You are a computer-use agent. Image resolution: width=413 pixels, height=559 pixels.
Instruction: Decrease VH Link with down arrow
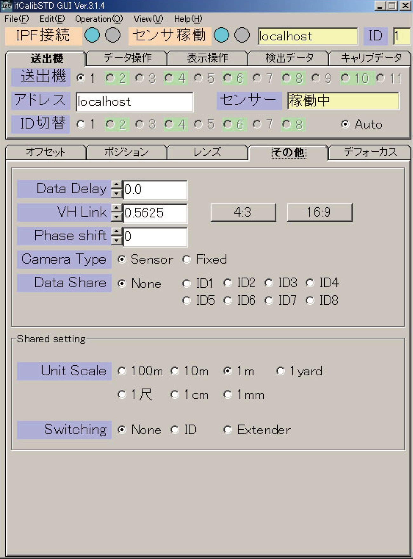click(x=117, y=217)
